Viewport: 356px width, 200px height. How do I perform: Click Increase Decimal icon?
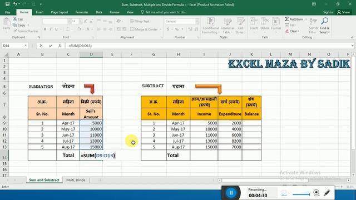point(190,29)
